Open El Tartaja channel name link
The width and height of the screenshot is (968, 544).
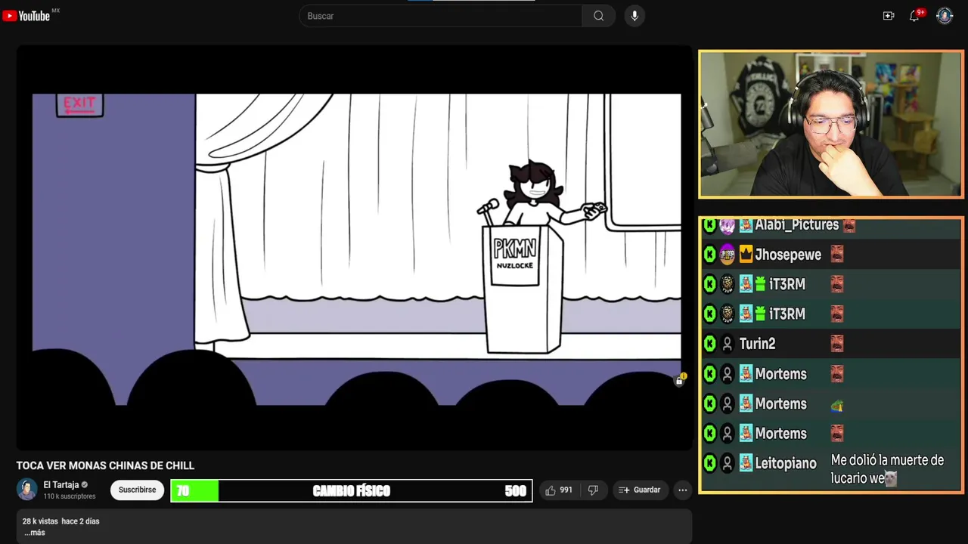tap(61, 485)
